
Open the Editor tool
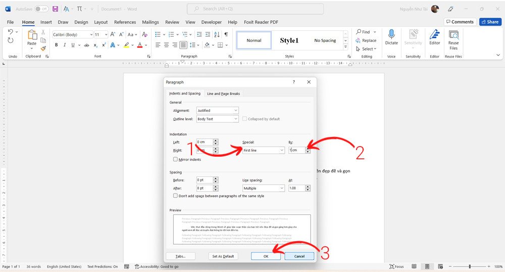[x=434, y=37]
